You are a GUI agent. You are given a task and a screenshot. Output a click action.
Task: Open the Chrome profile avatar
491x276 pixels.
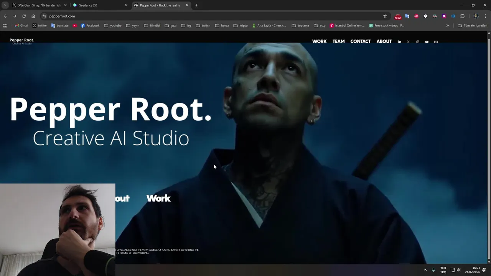click(x=476, y=16)
